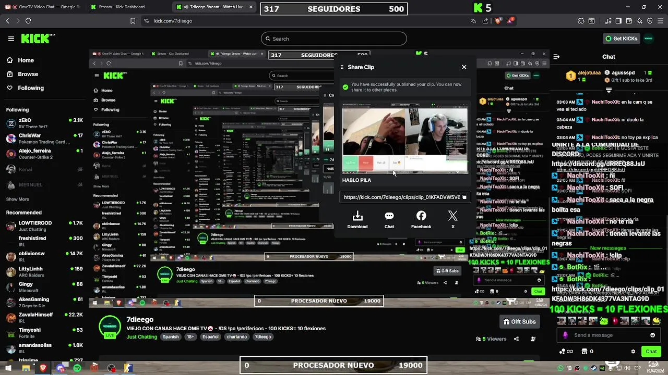Open WhatsApp tray icon
This screenshot has height=375, width=668.
(560, 368)
